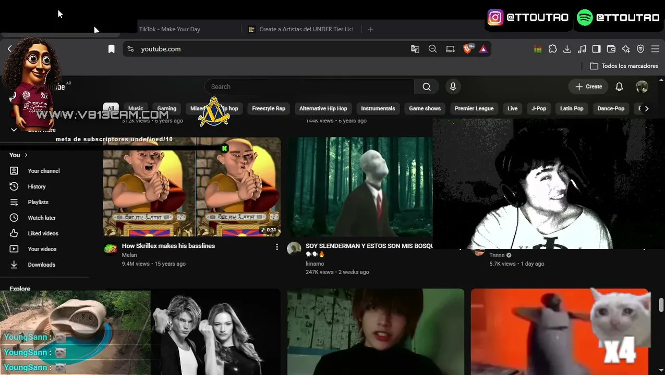
Task: Open the Leo AI sparkle icon
Action: pyautogui.click(x=626, y=49)
